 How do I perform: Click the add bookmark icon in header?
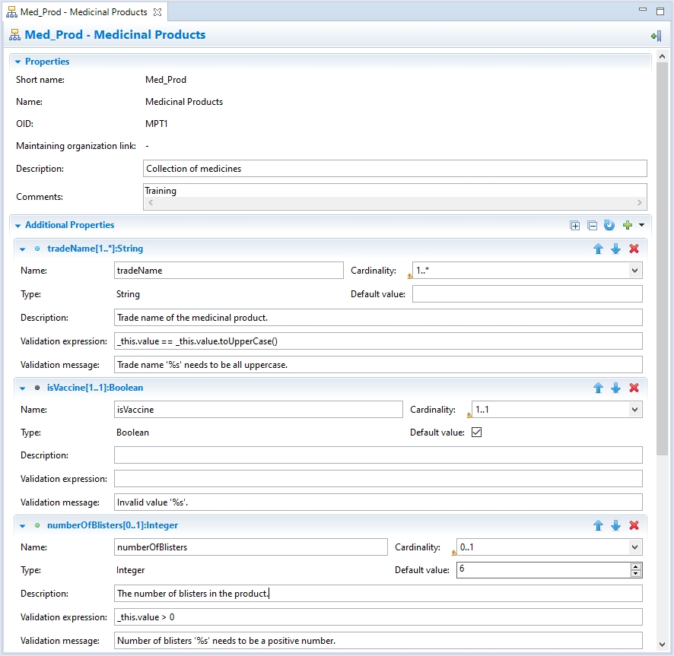655,36
